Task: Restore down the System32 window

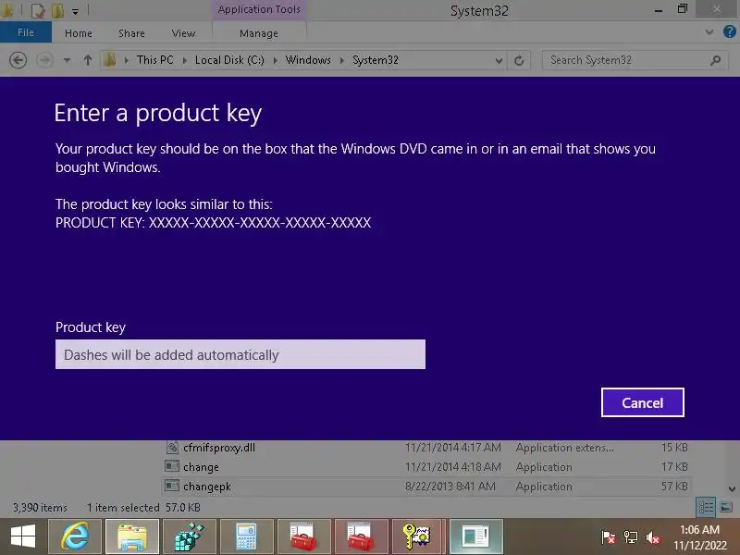Action: 683,9
